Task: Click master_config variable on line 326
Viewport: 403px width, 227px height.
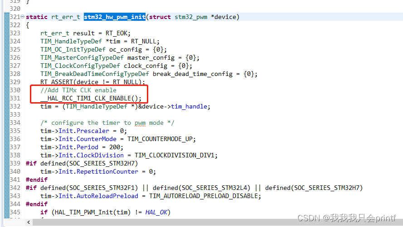Action: tap(151, 58)
